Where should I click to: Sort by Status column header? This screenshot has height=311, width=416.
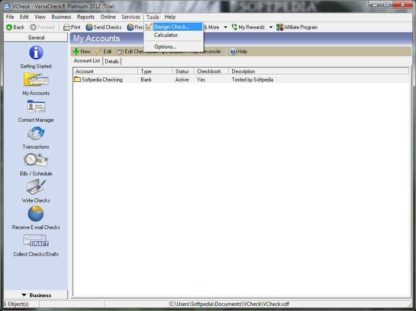pyautogui.click(x=183, y=71)
